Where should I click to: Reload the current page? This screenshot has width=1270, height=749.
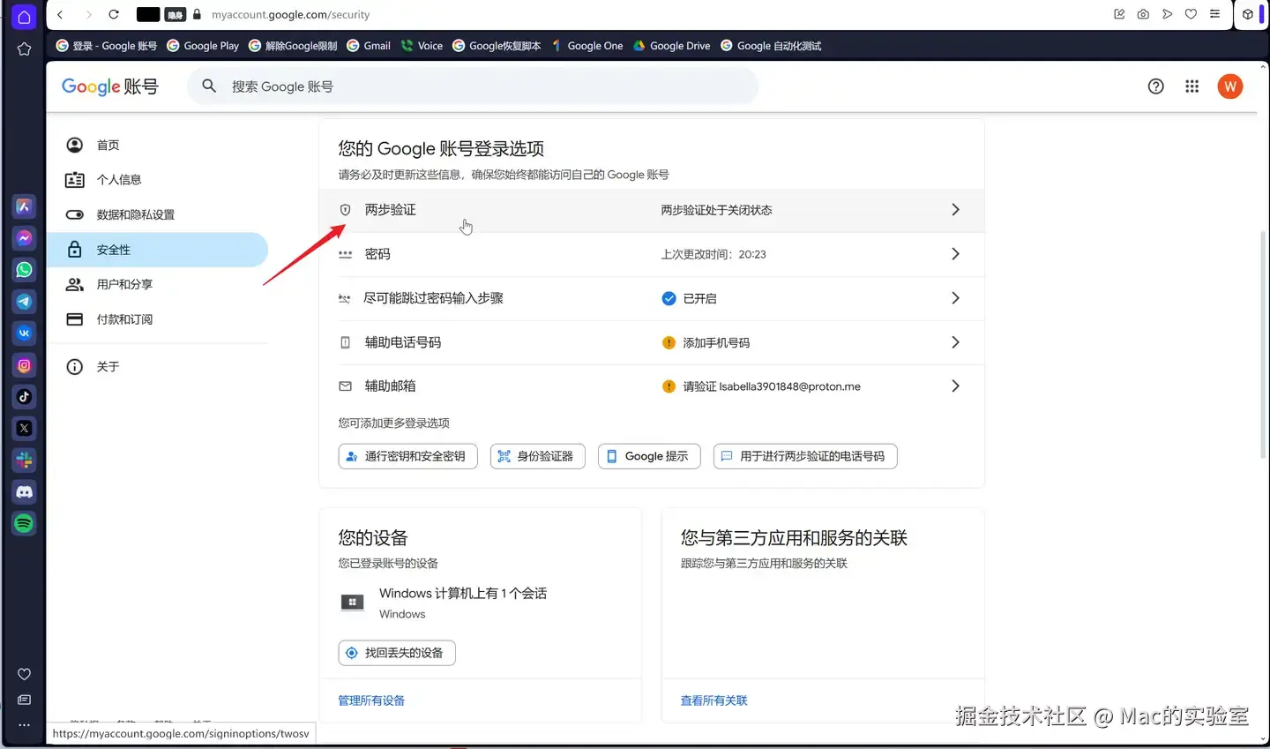click(114, 14)
